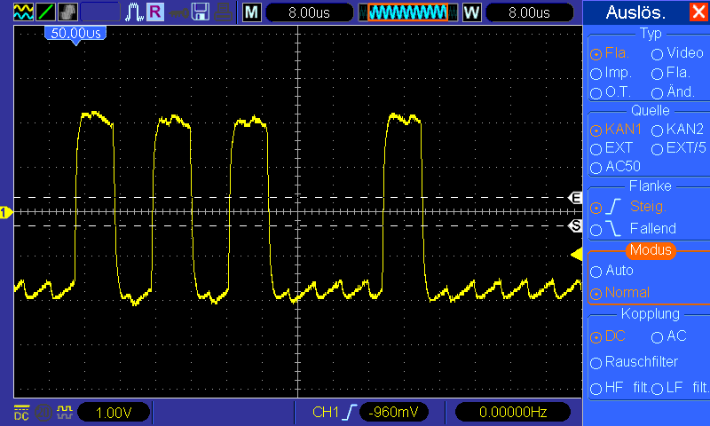Click the 20 bandwidth limit icon

pyautogui.click(x=43, y=413)
